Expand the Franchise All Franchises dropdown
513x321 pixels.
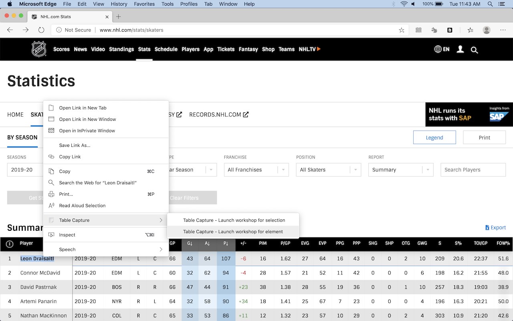(256, 170)
